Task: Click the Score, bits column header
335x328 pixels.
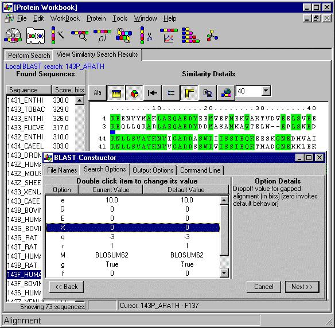Action: (68, 90)
